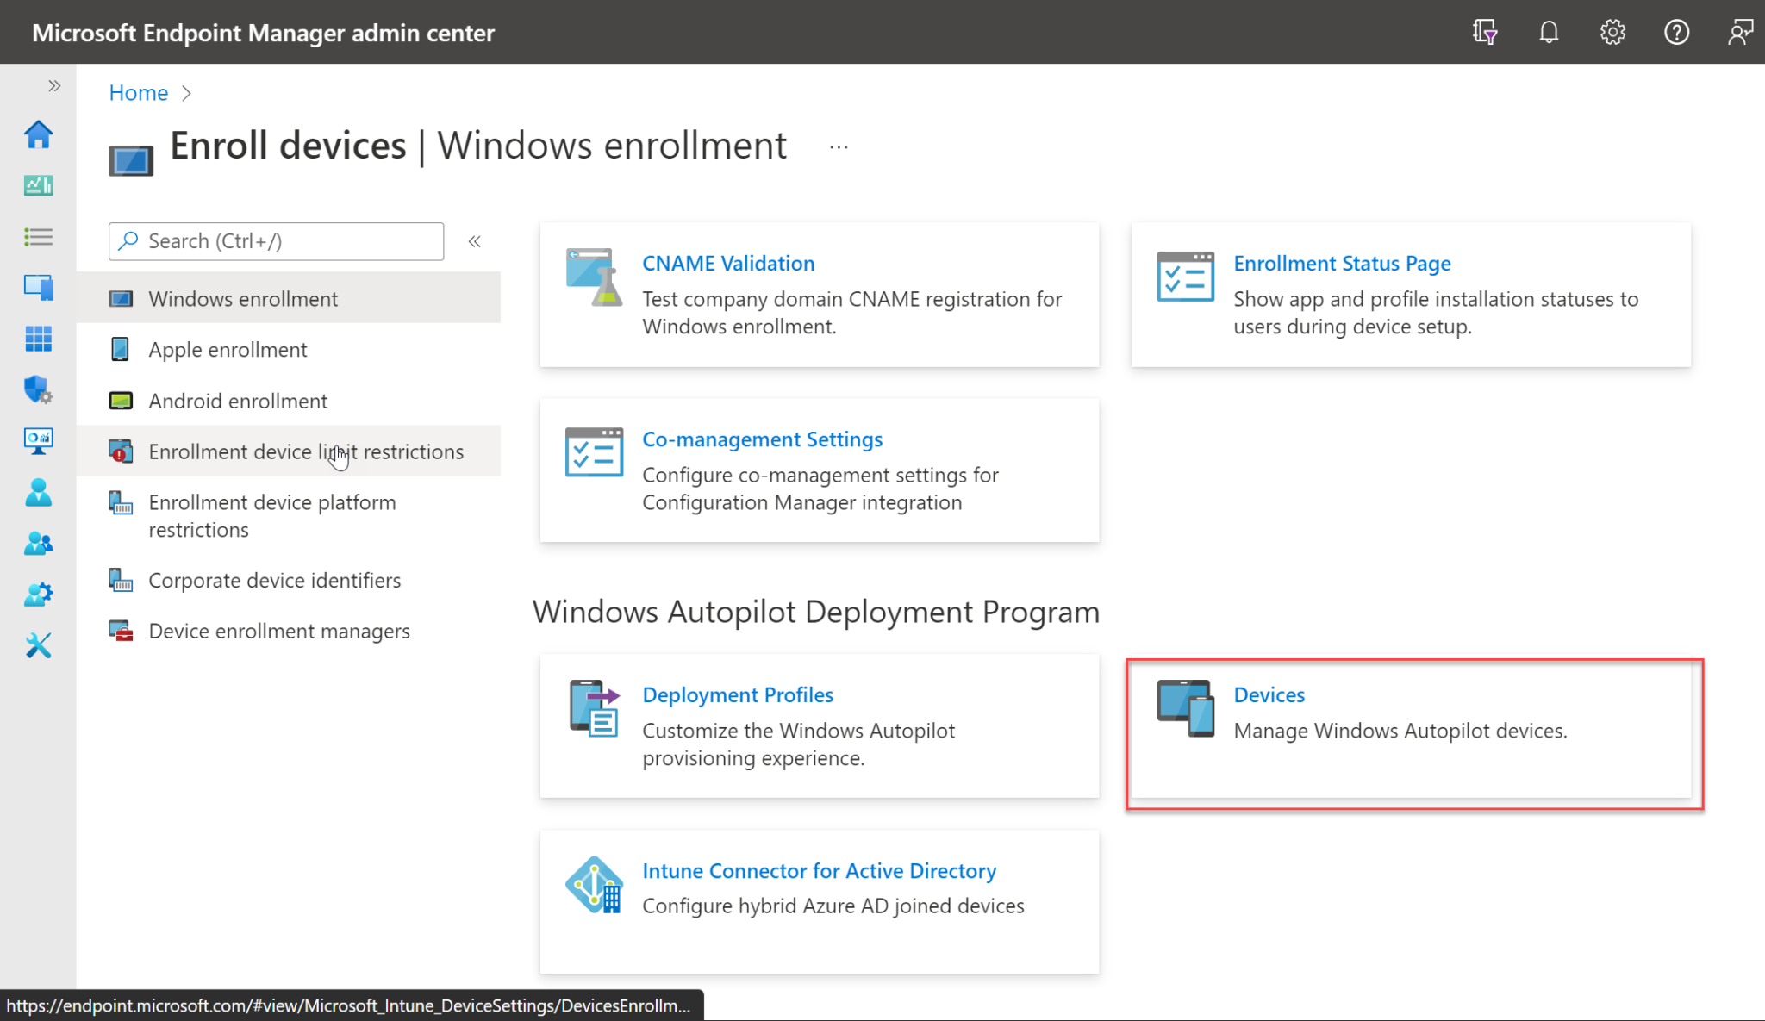This screenshot has width=1765, height=1021.
Task: Open Home from the left sidebar
Action: (38, 135)
